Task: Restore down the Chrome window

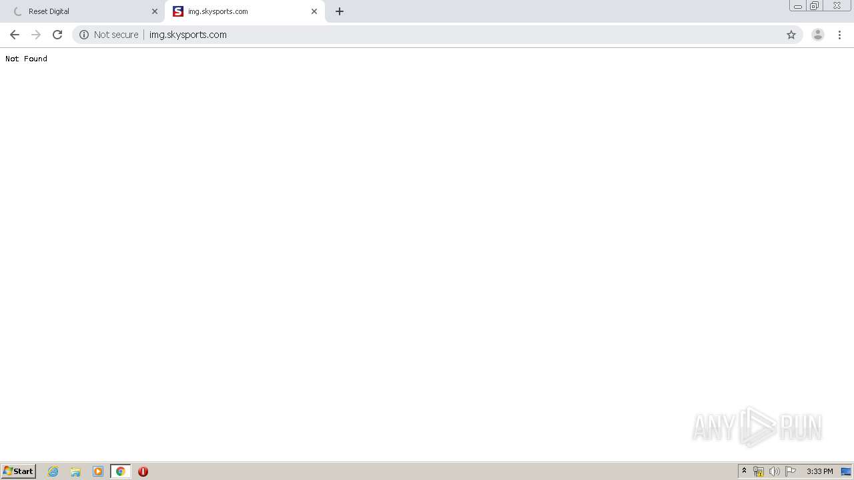Action: [x=815, y=6]
